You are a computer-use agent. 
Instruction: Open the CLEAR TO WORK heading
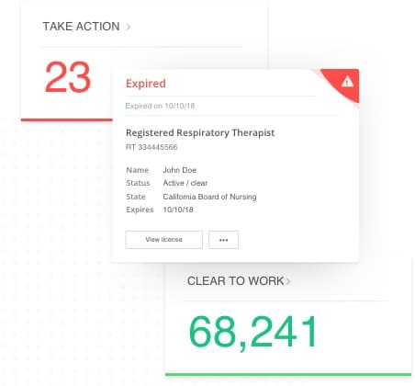235,281
